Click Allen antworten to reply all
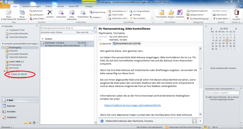 pyautogui.click(x=72, y=15)
